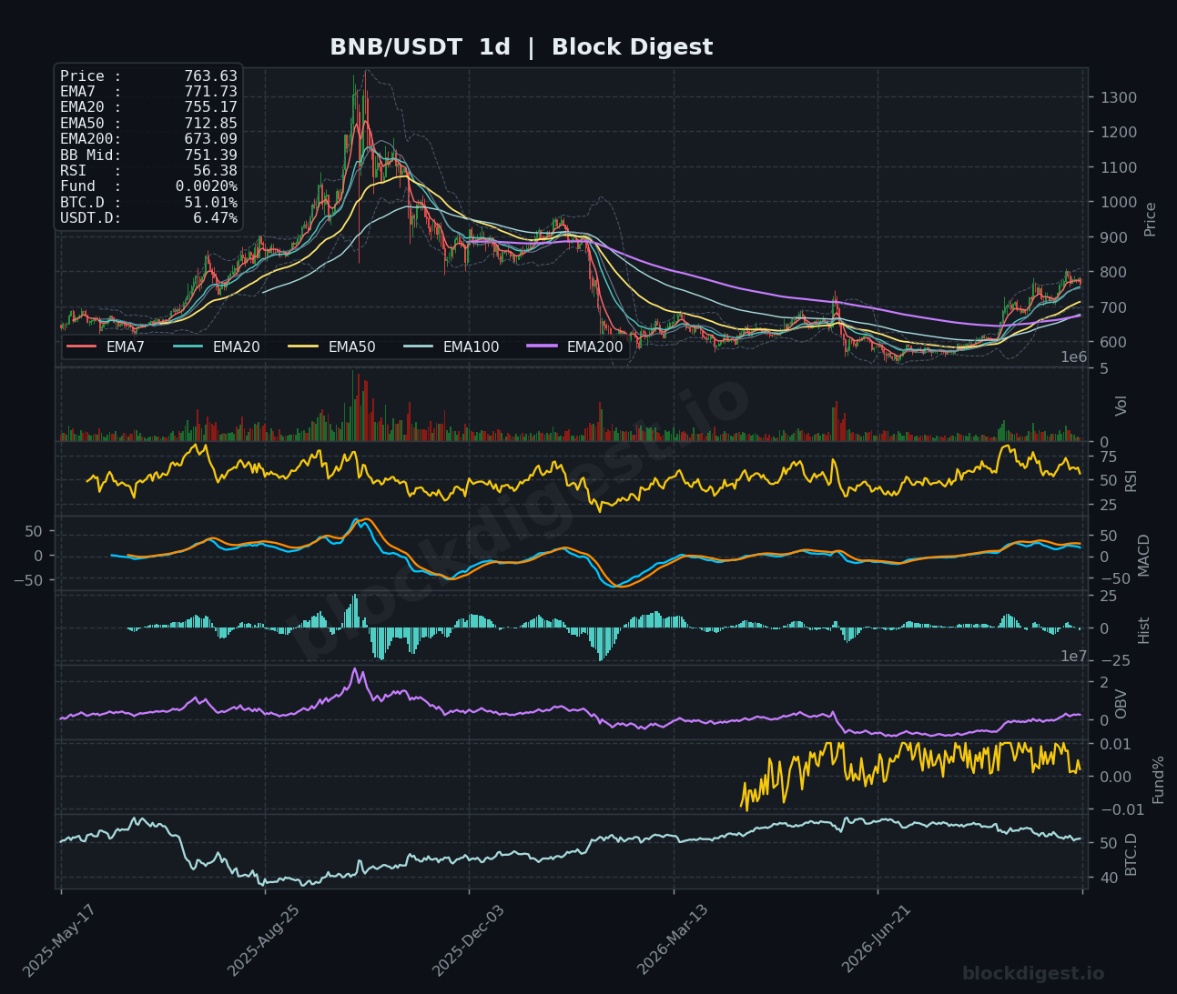Screen dimensions: 1177x994
Task: Click the "Hist" y-axis label
Action: (1144, 629)
